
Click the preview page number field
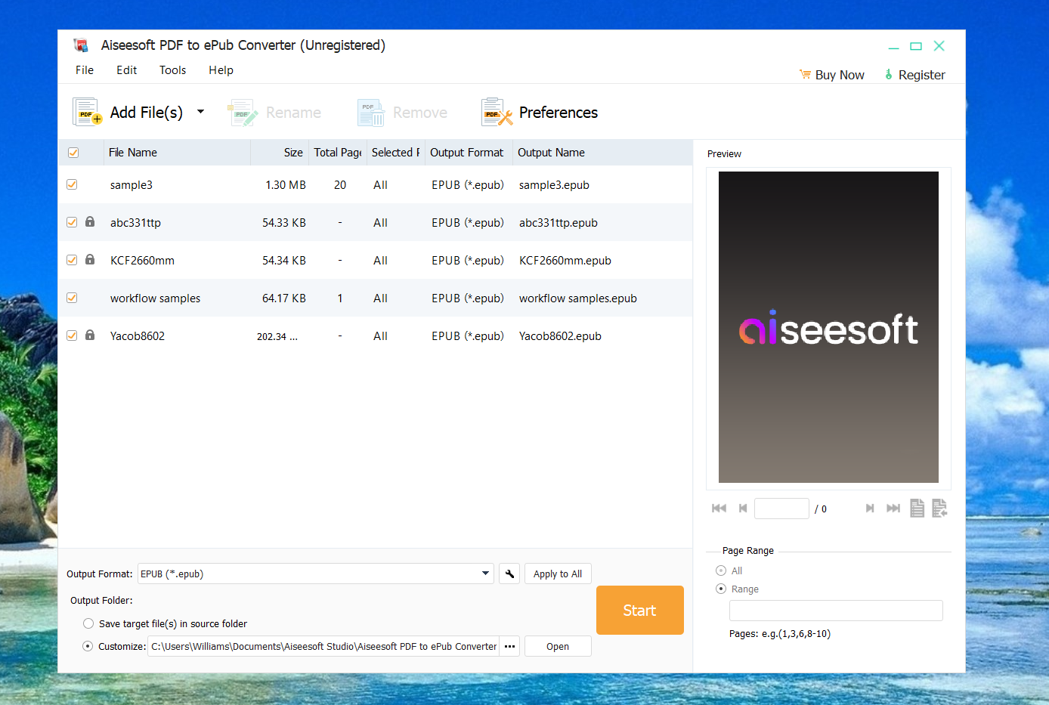pos(781,509)
